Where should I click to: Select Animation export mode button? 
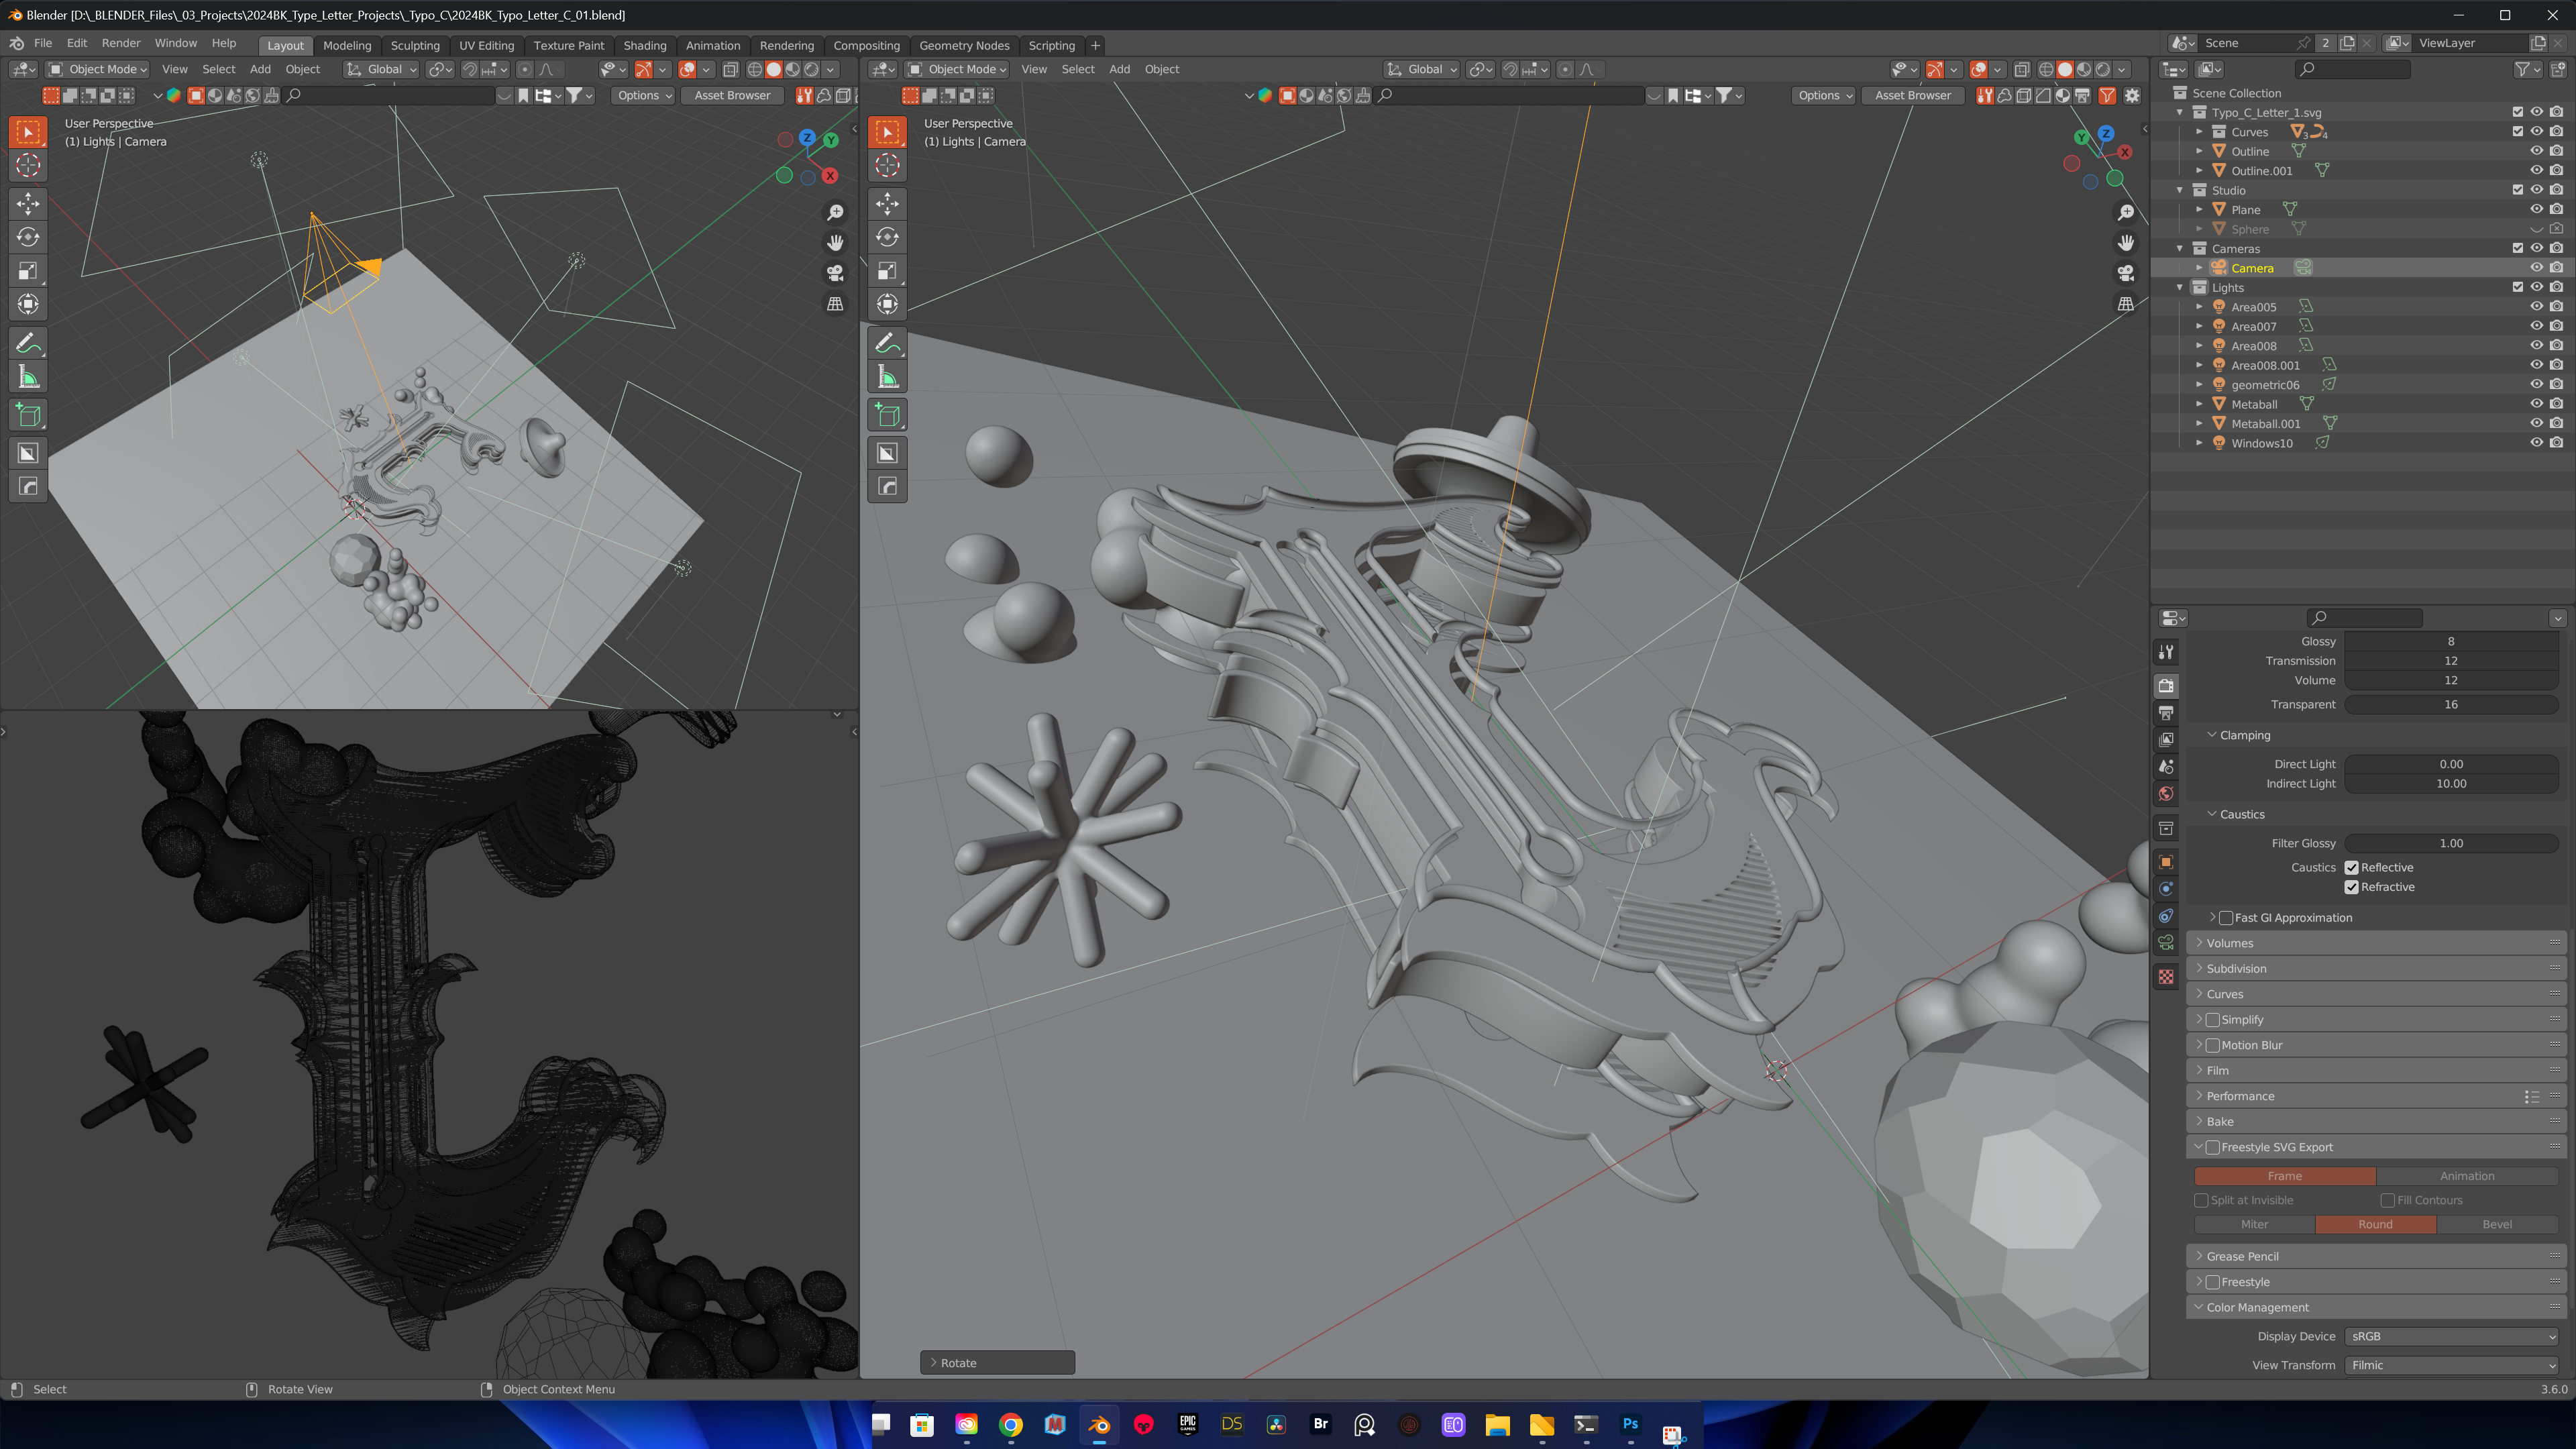pos(2467,1176)
